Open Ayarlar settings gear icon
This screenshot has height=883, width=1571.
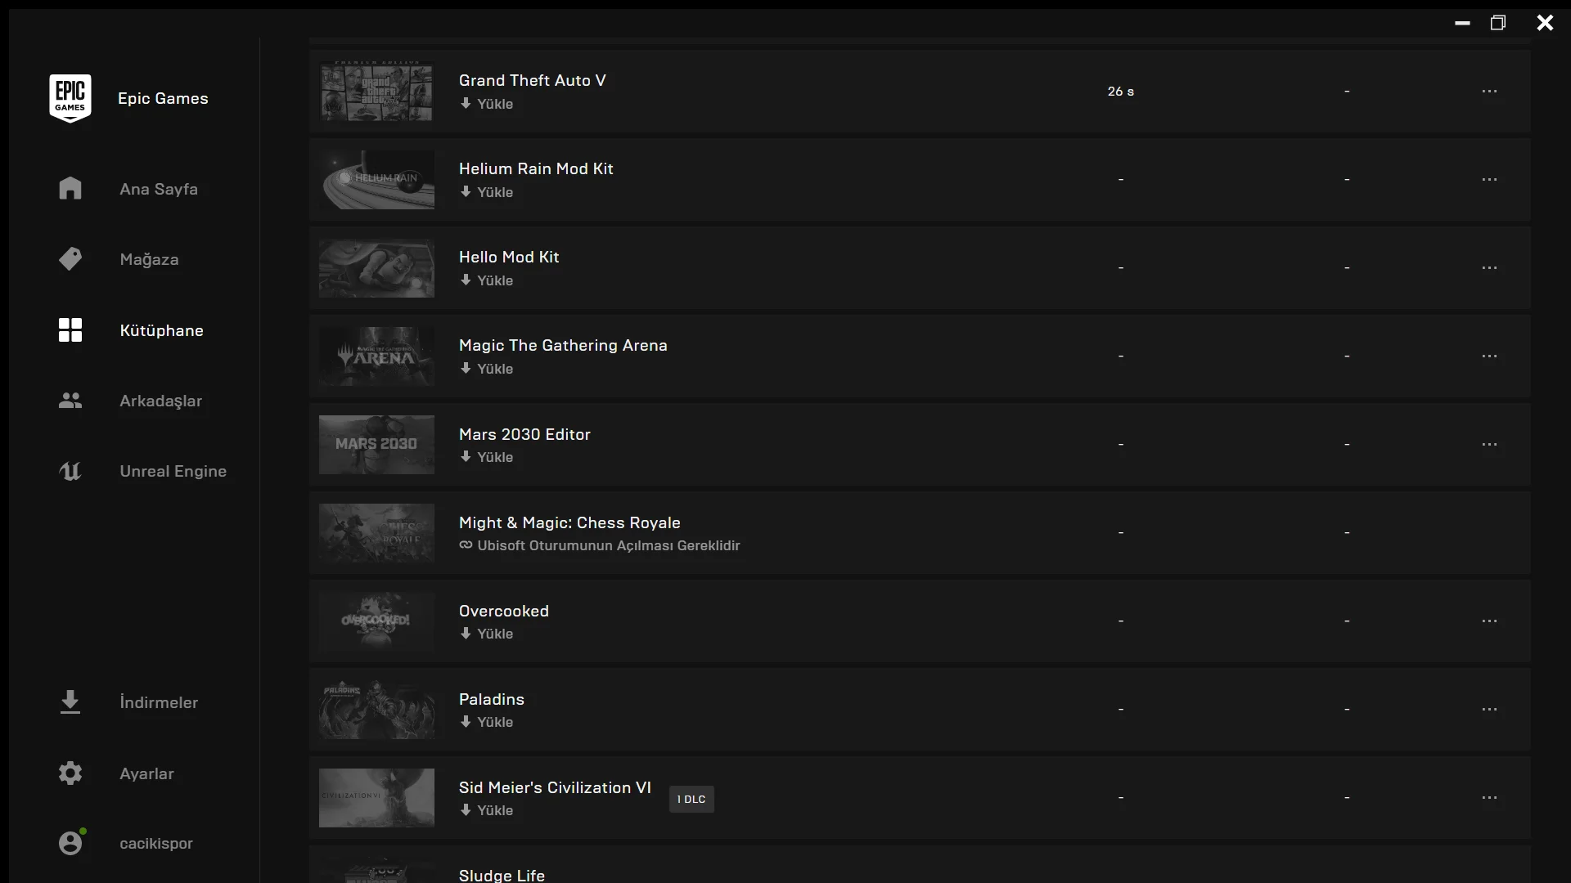(x=70, y=773)
